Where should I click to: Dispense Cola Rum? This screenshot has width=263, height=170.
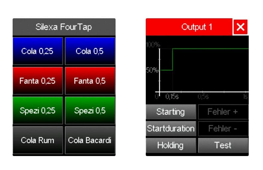pos(38,140)
